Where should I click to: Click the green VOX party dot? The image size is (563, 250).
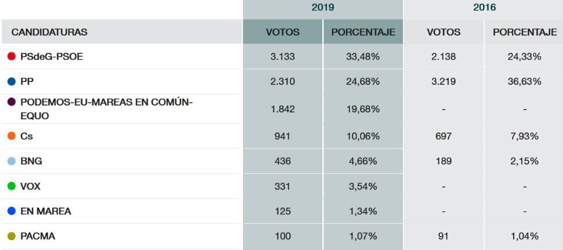tap(11, 186)
